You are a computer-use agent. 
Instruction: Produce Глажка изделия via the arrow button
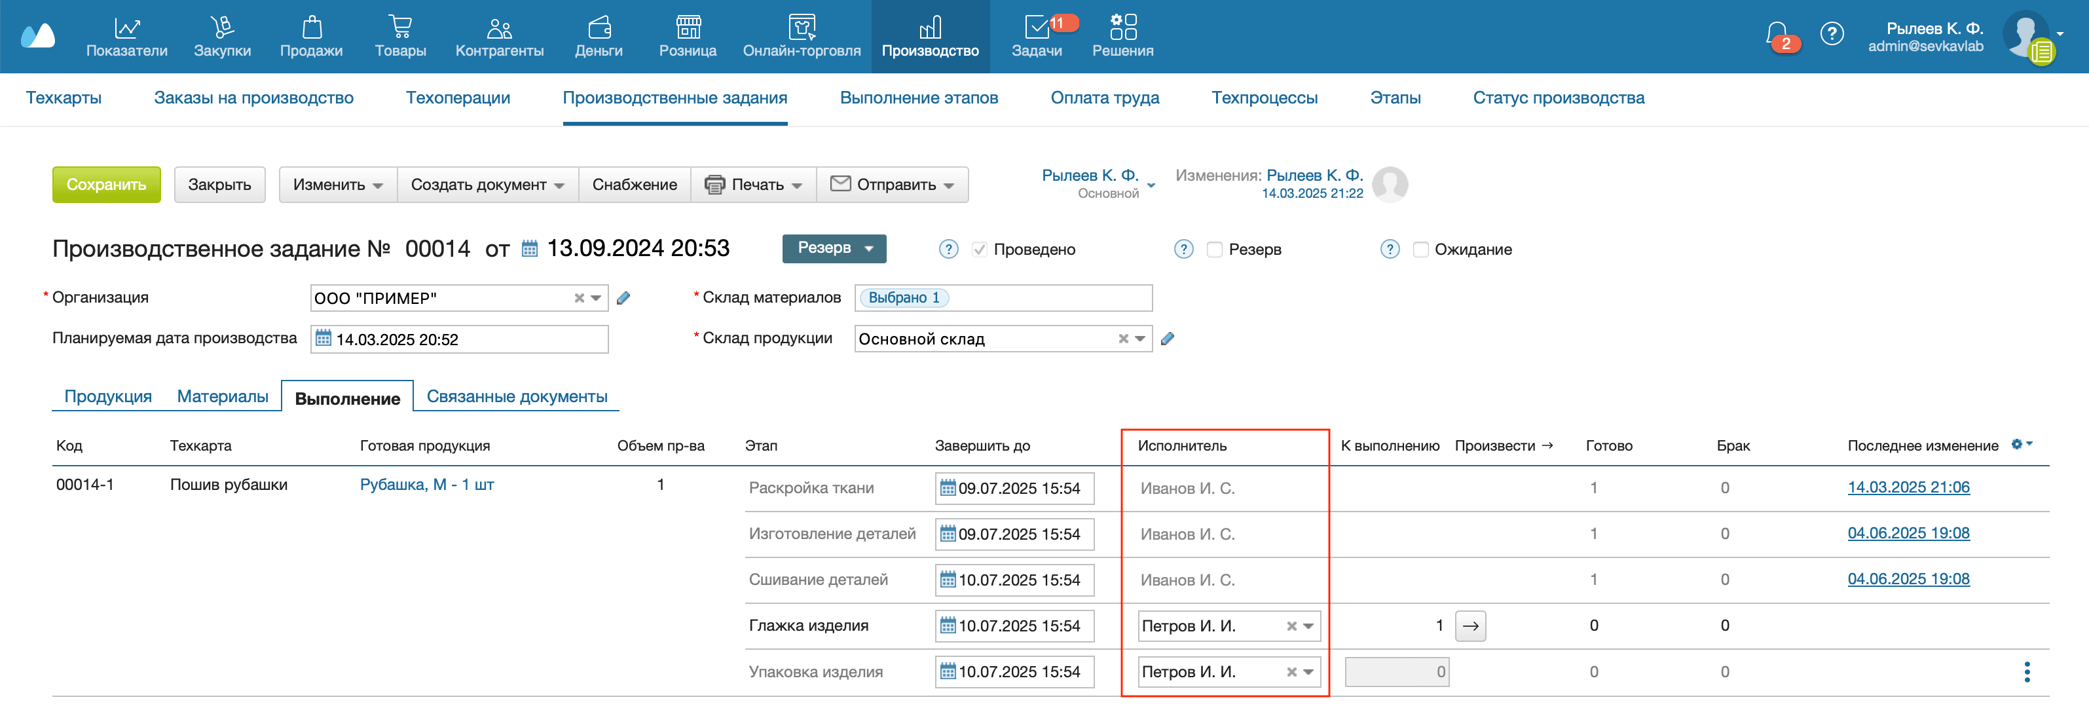(x=1470, y=626)
